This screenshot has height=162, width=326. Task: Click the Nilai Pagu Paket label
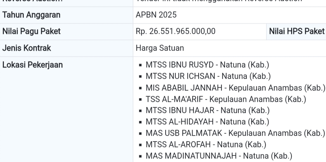click(27, 31)
